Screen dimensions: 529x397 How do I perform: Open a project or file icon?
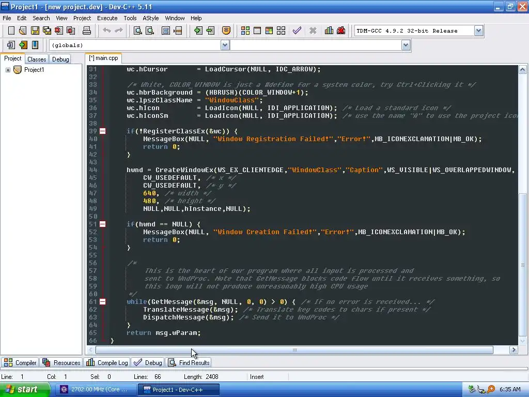(x=23, y=30)
